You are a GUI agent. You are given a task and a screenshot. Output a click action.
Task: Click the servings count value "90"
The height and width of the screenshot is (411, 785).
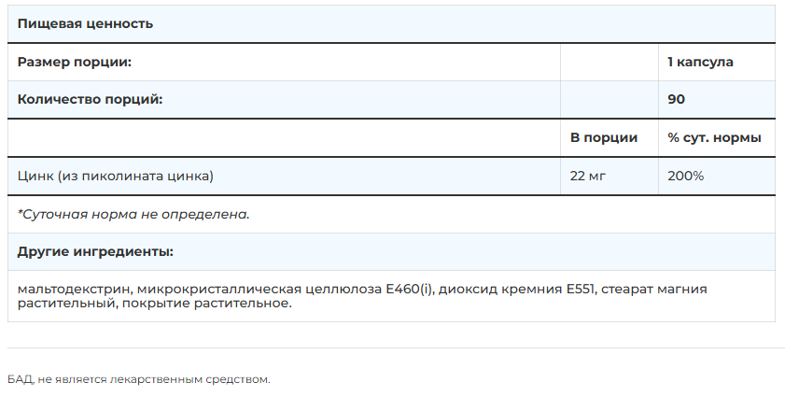click(x=677, y=99)
